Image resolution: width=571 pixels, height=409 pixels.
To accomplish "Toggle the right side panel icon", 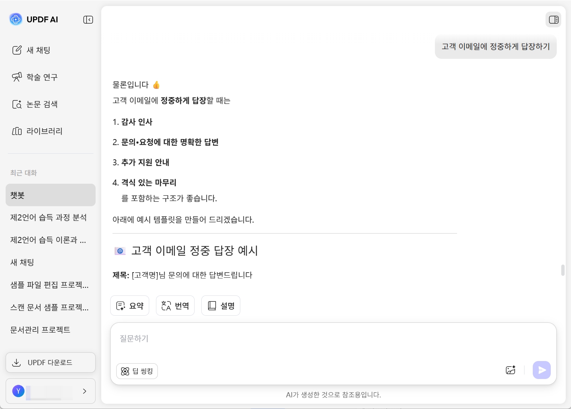I will click(x=553, y=19).
